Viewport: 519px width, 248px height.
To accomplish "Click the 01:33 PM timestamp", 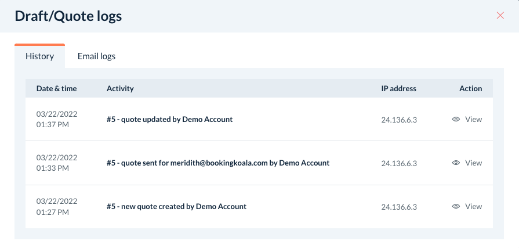I will pos(52,168).
